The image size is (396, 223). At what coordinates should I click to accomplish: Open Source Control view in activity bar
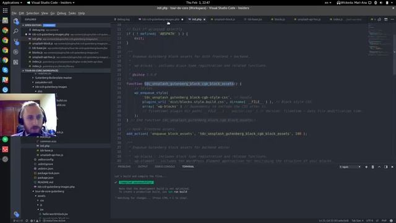16,42
